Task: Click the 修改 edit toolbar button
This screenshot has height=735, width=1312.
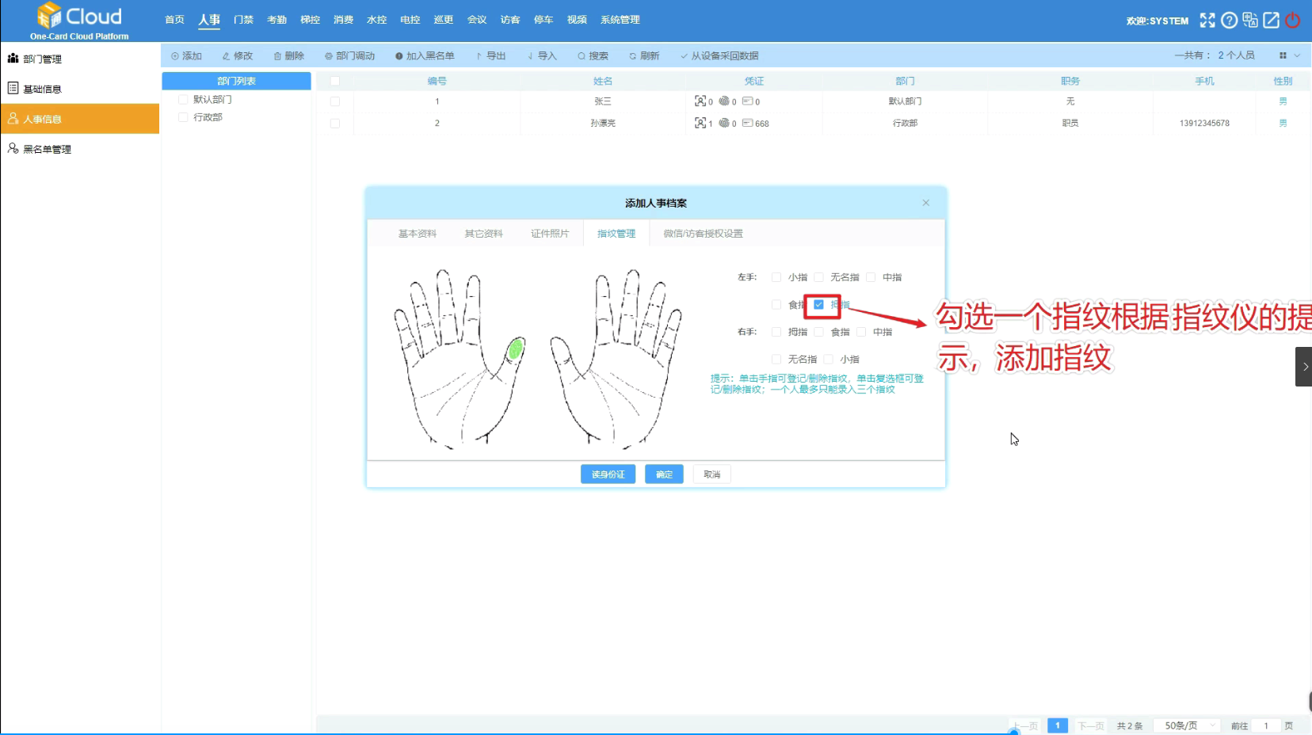Action: point(238,56)
